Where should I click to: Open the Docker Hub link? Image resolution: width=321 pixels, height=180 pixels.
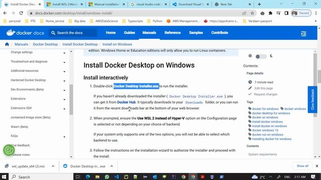[126, 102]
